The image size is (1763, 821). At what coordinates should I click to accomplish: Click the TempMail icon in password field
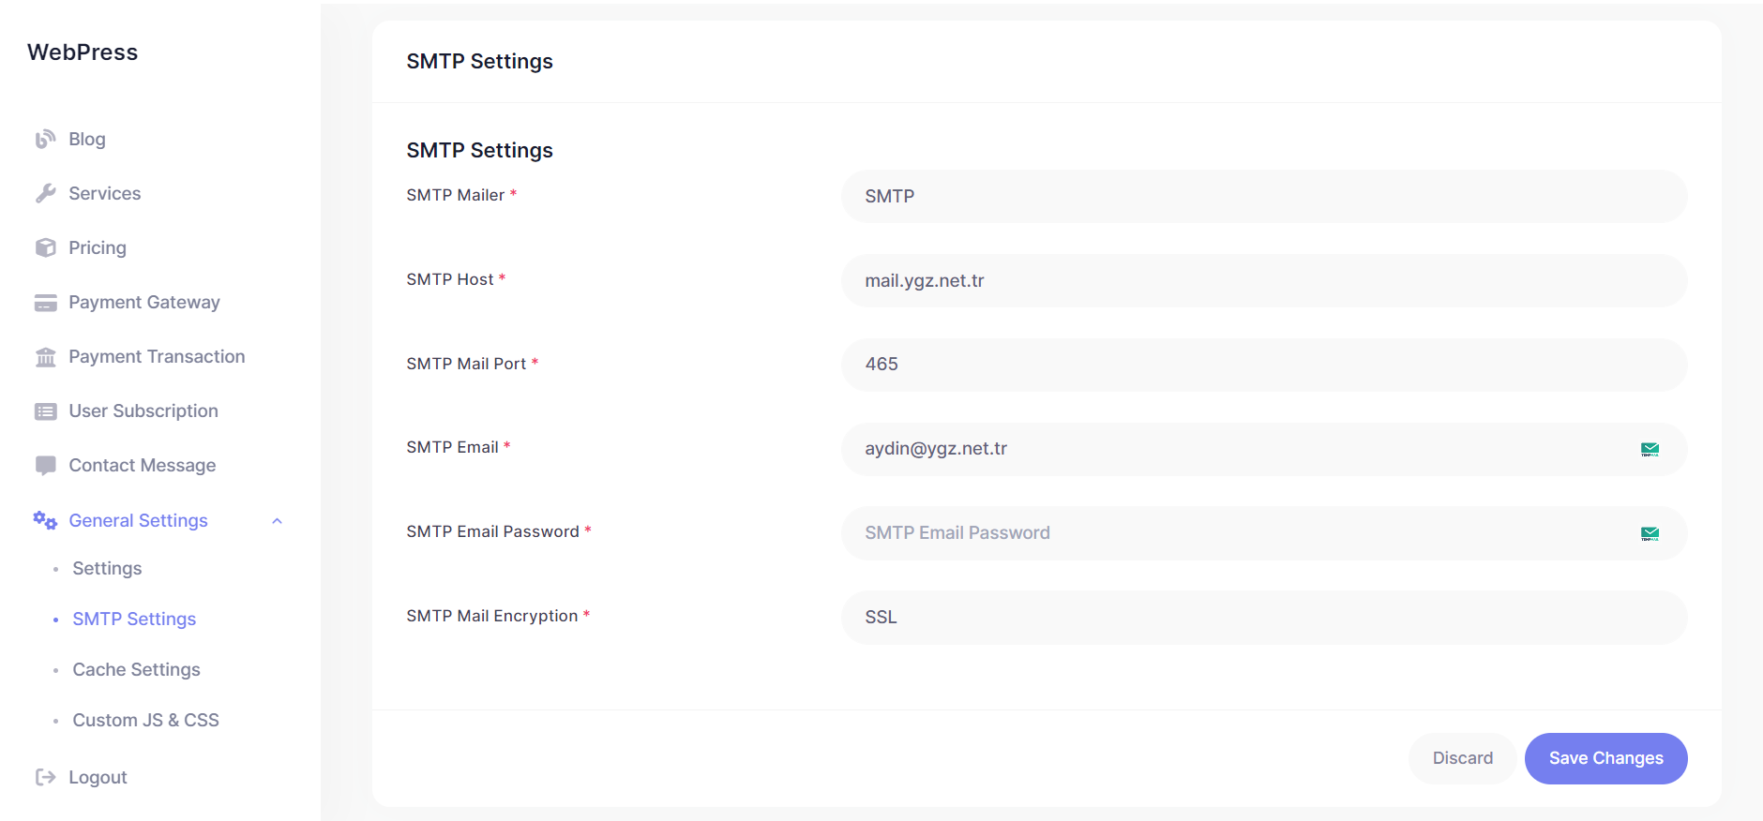pos(1650,532)
